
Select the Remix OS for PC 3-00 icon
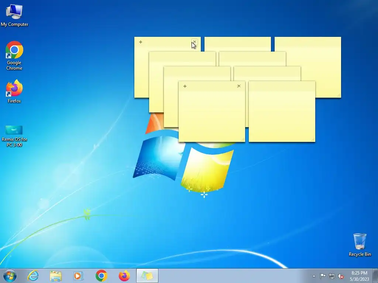(14, 136)
